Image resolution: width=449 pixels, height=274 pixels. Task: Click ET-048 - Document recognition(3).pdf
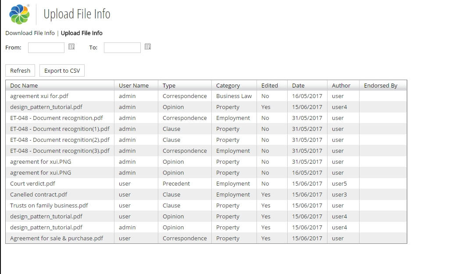click(x=60, y=151)
